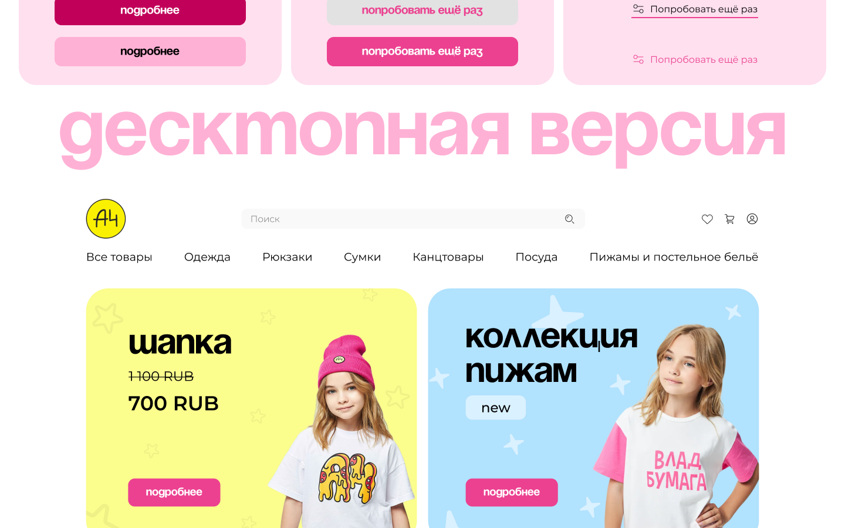Click подробнее on the pajama collection banner
845x528 pixels.
(512, 492)
